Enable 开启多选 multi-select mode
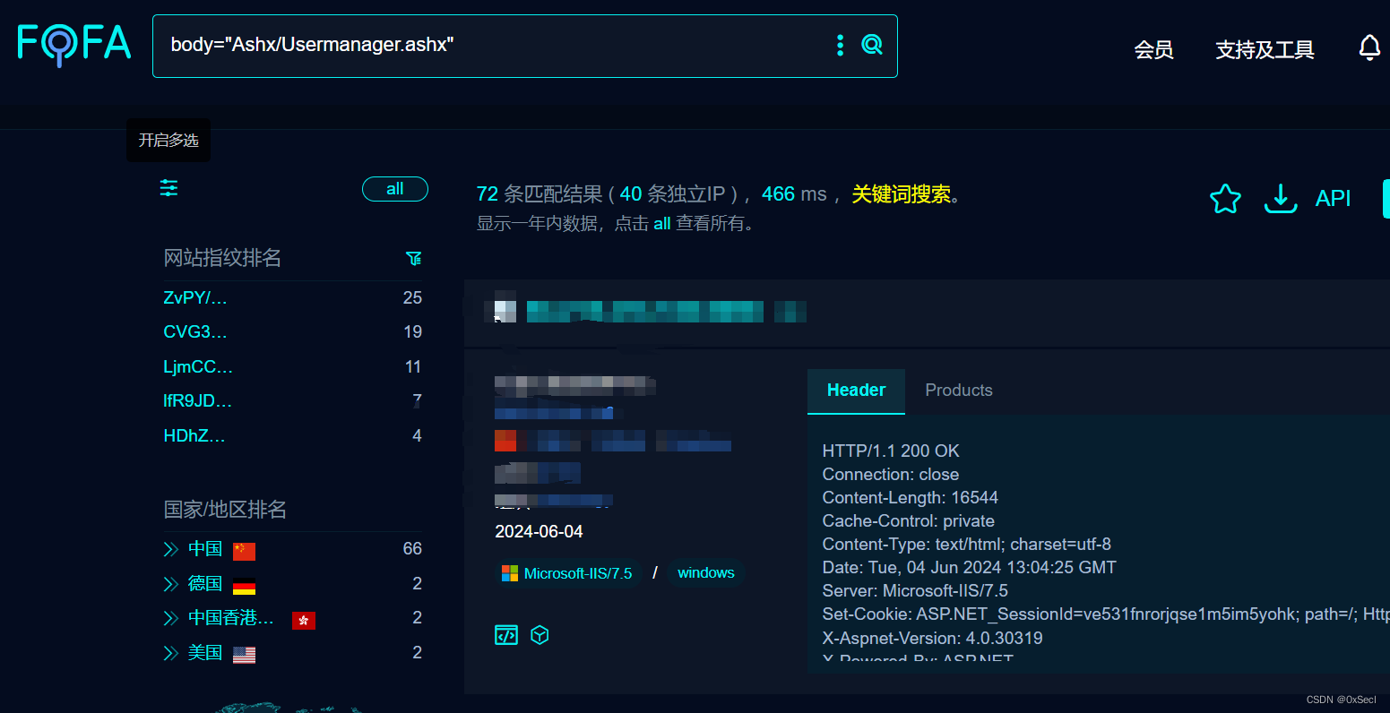The height and width of the screenshot is (713, 1390). click(168, 141)
